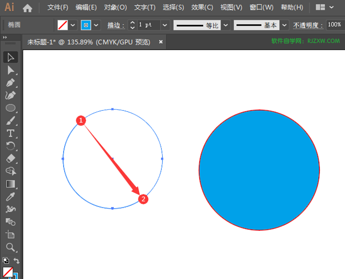This screenshot has height=279, width=345.
Task: Swap fill and stroke colors
Action: point(16,261)
